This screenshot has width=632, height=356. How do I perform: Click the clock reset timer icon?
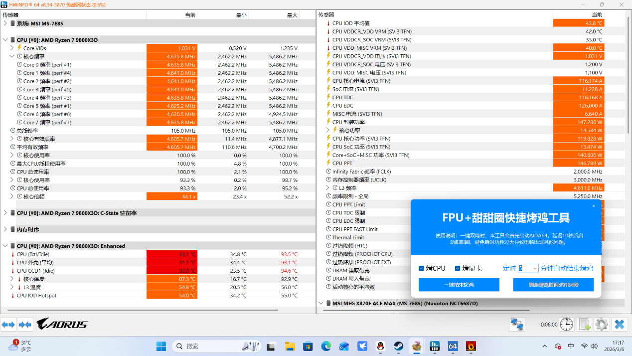[567, 325]
